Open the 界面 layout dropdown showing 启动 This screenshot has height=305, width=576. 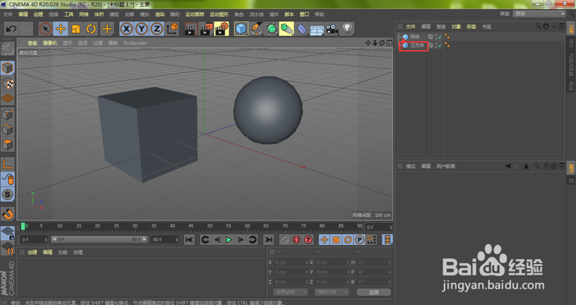tap(539, 14)
